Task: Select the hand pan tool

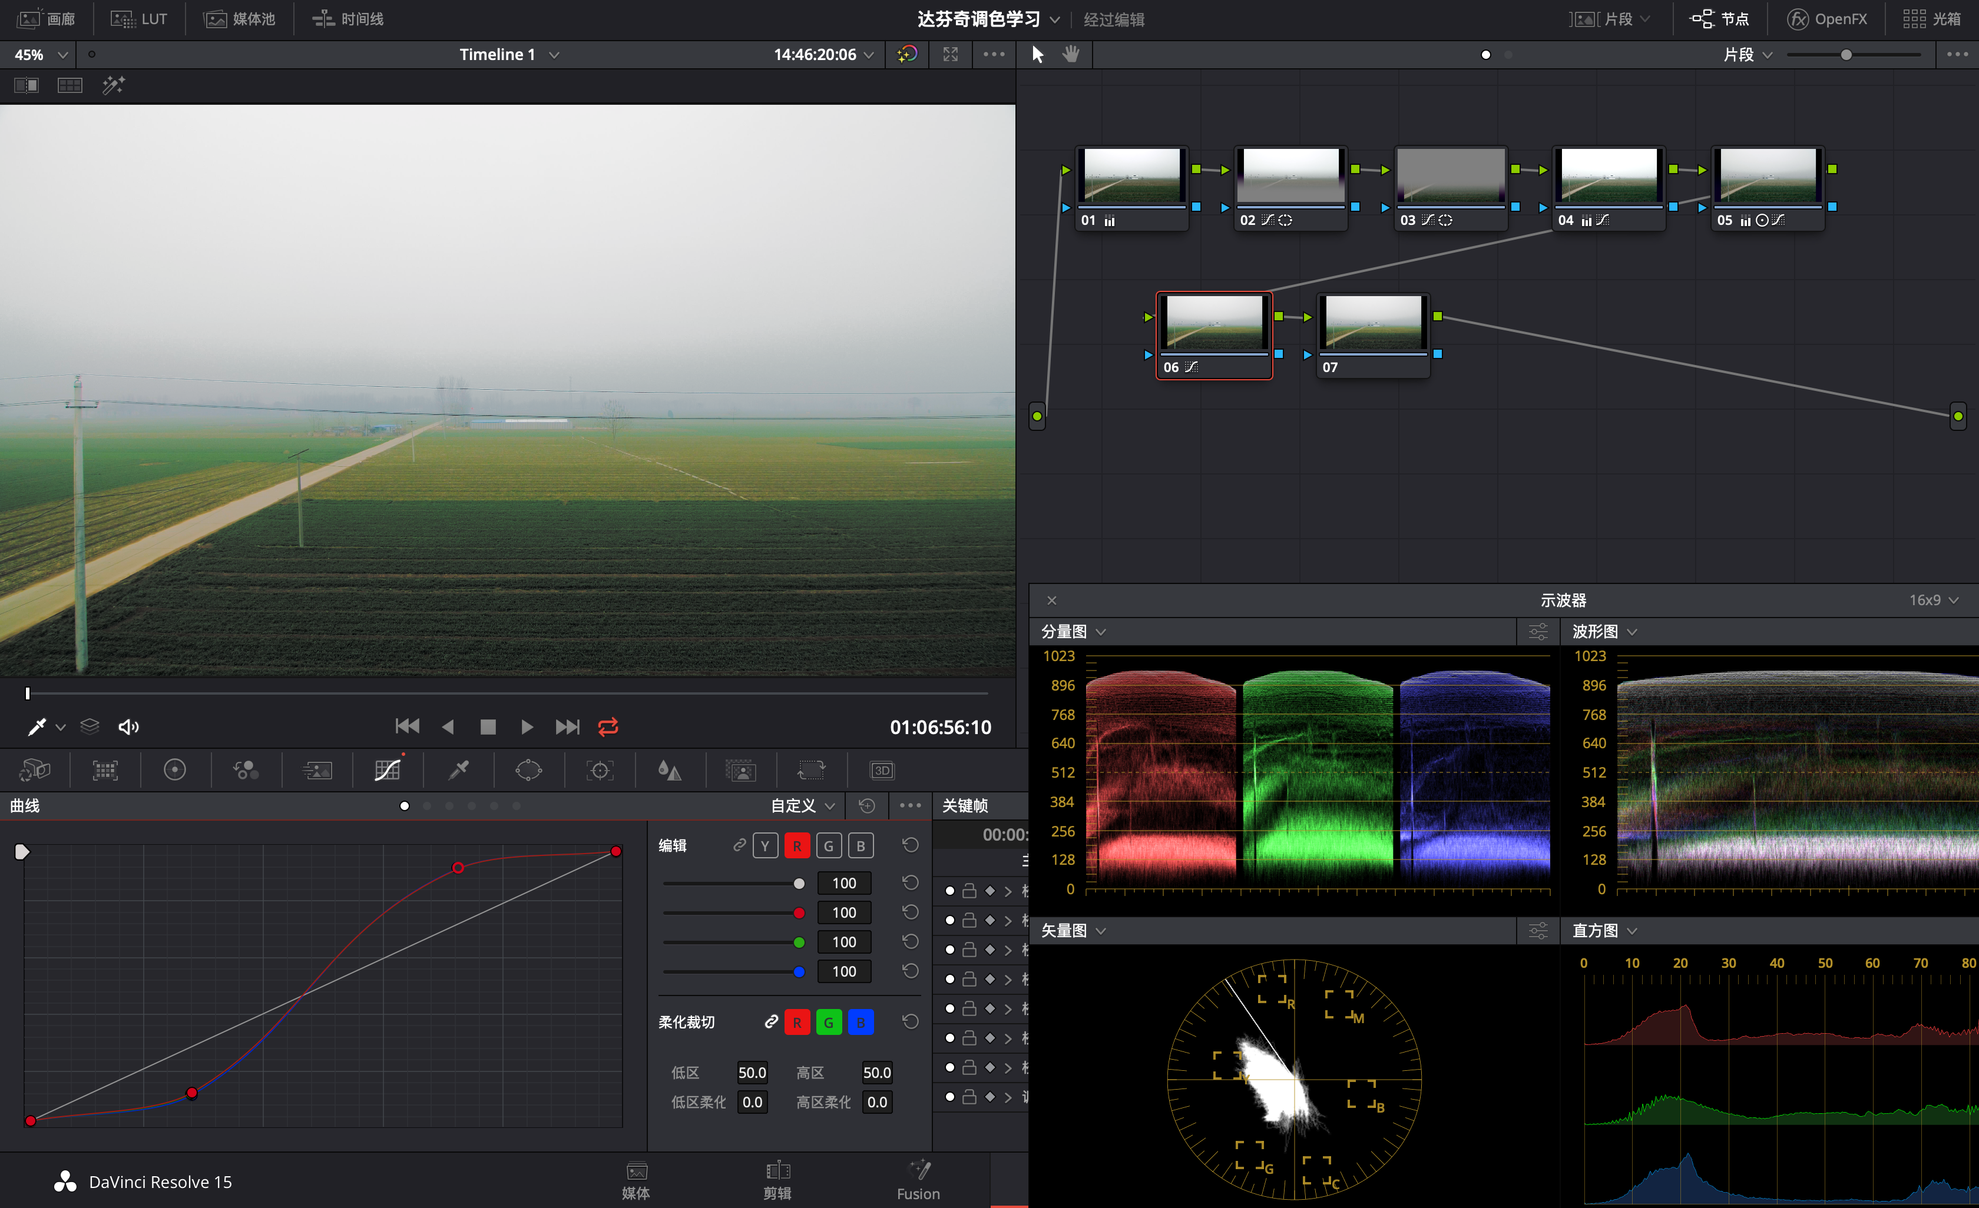Action: 1071,55
